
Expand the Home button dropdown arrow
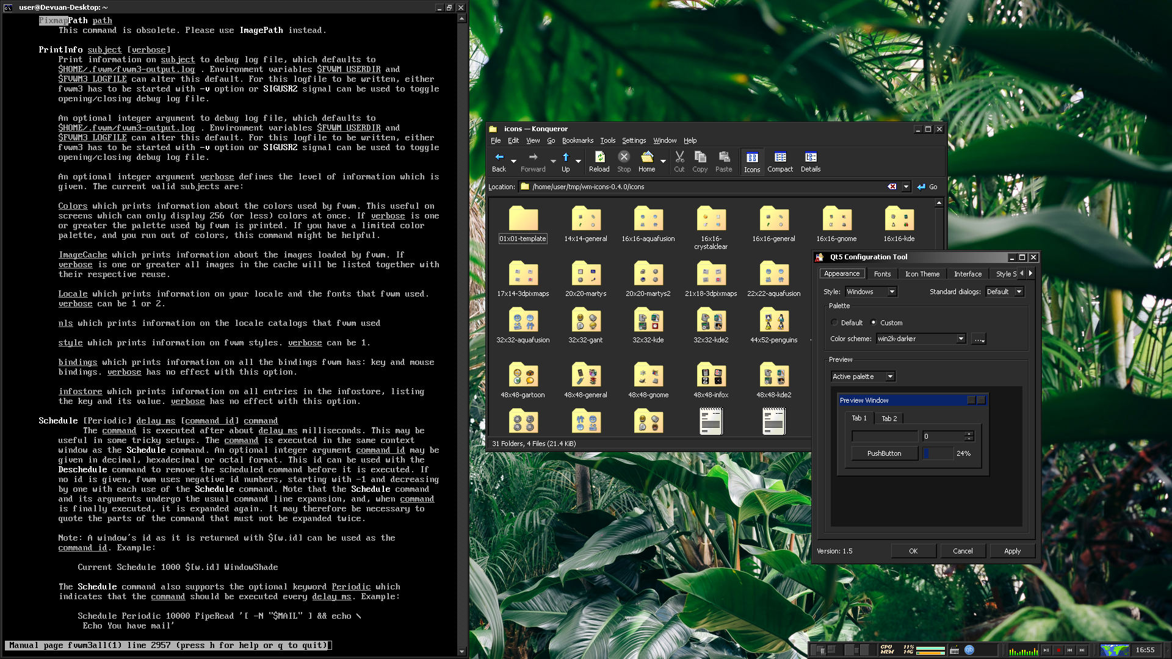663,162
